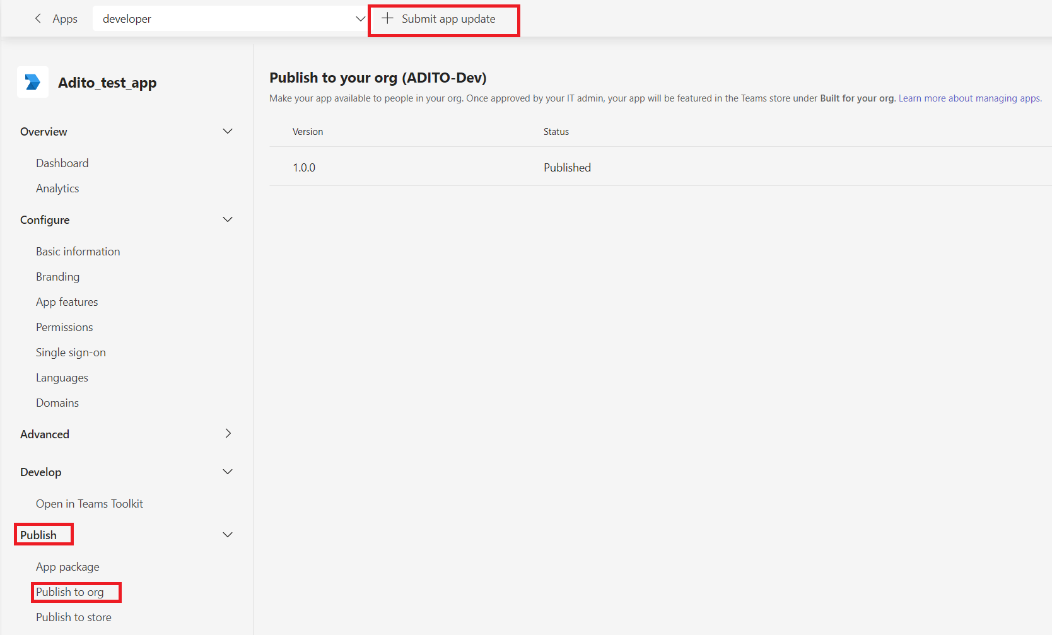Select Domains in the sidebar
Viewport: 1052px width, 635px height.
[x=57, y=402]
